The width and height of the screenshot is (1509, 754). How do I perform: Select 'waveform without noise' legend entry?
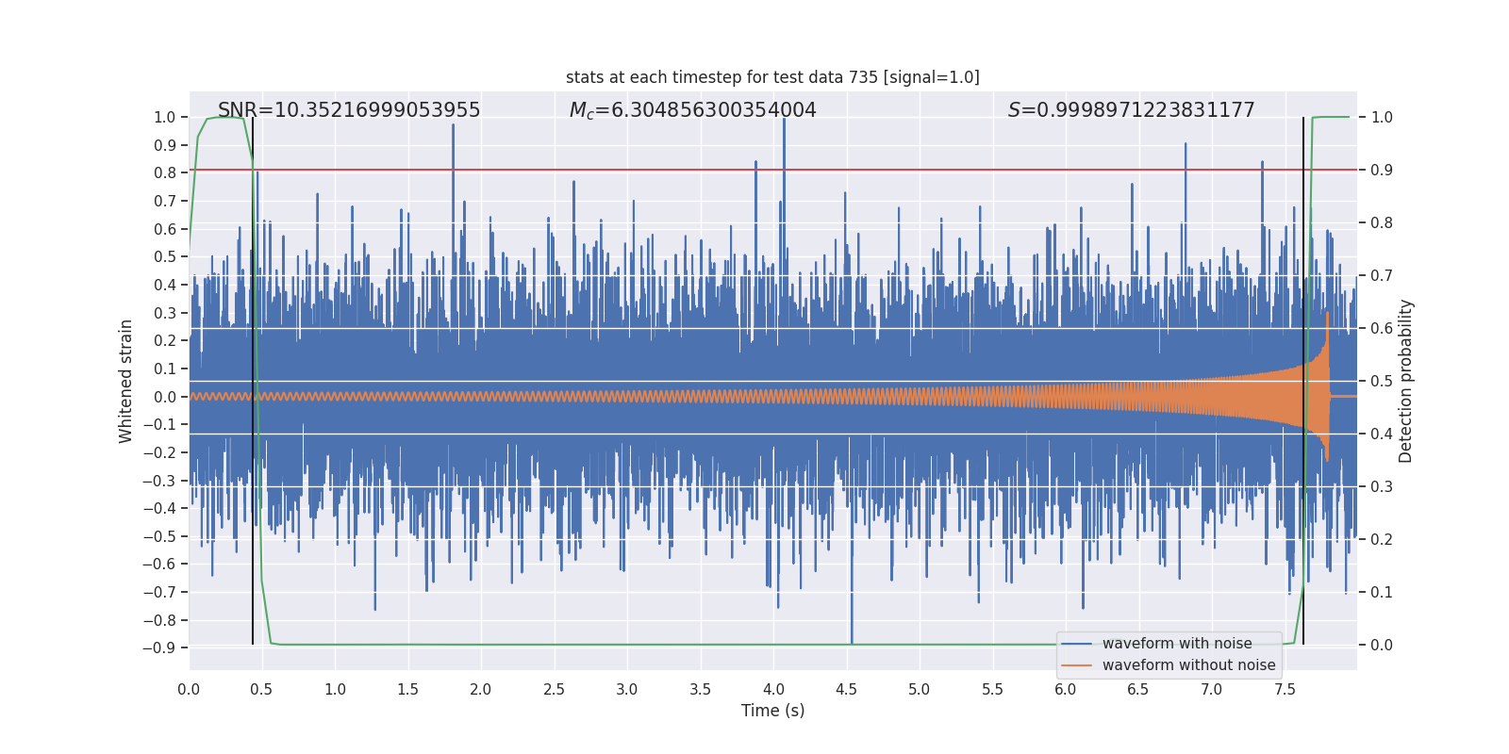[x=1188, y=665]
